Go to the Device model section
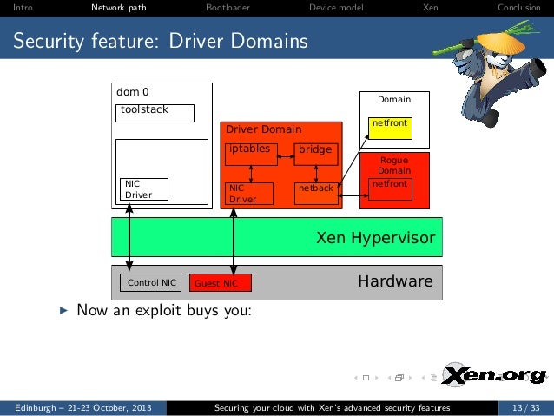This screenshot has width=554, height=416. click(x=336, y=8)
